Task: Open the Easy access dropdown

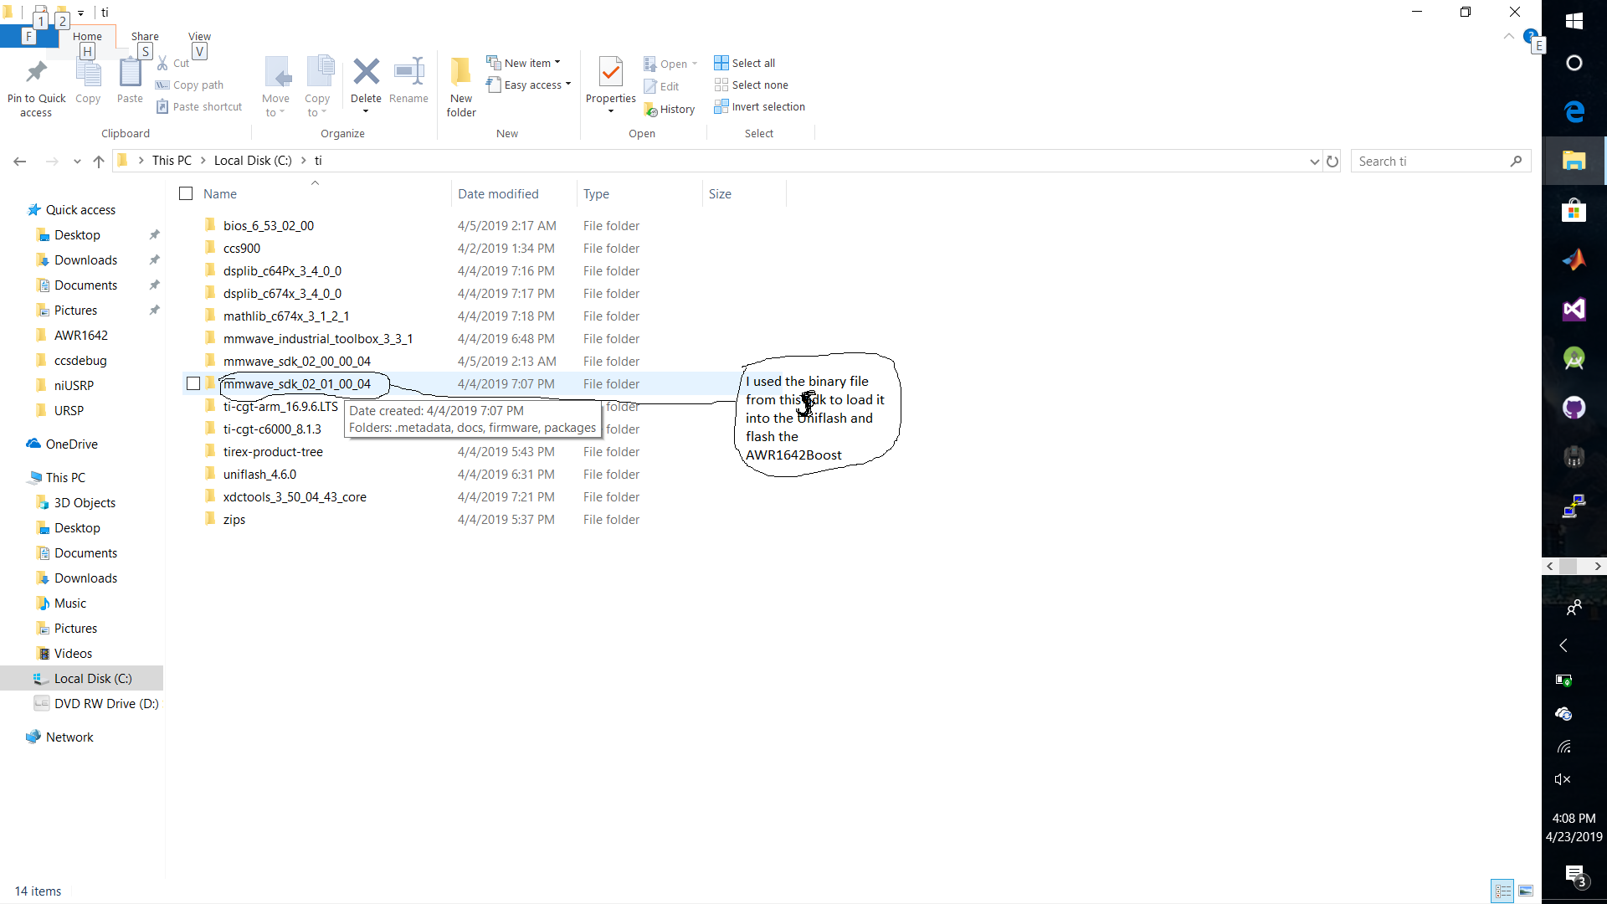Action: point(529,85)
